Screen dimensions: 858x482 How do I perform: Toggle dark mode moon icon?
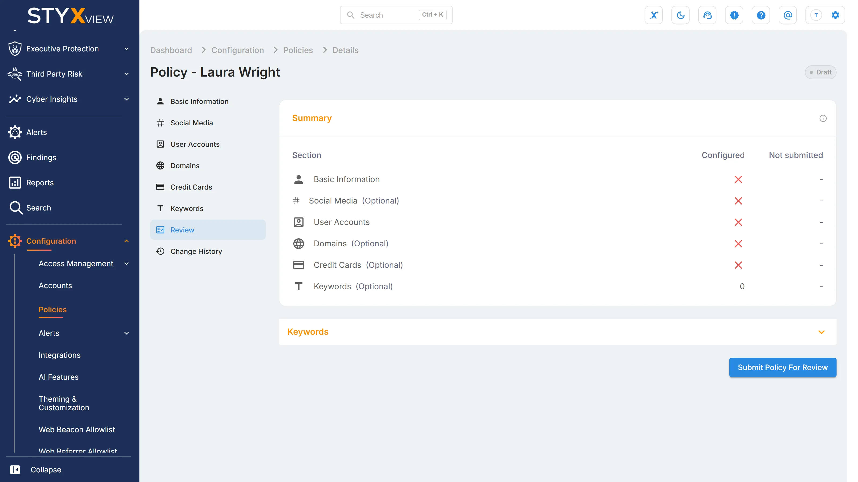pyautogui.click(x=681, y=15)
